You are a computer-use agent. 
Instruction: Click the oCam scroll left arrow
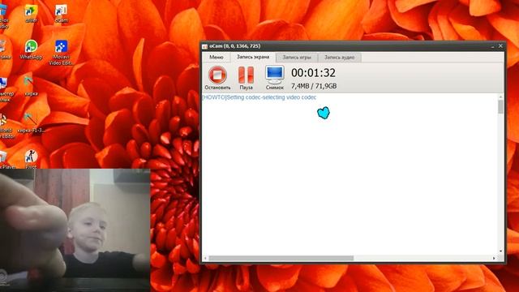[x=205, y=258]
